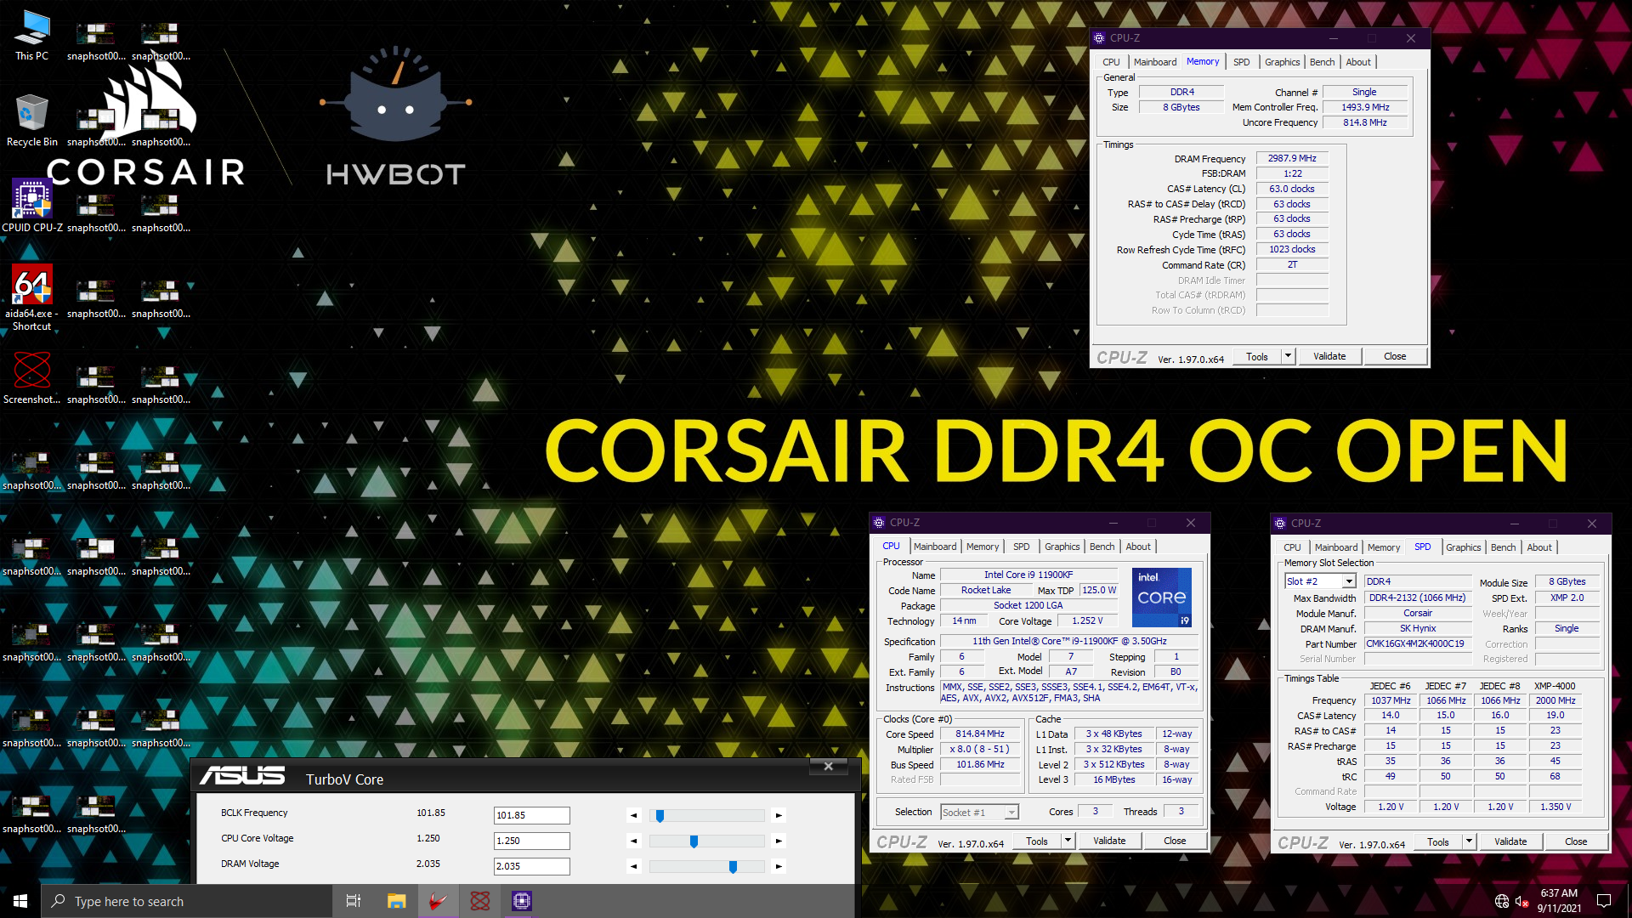The width and height of the screenshot is (1632, 918).
Task: Click the BCLK Frequency input field
Action: pos(532,815)
